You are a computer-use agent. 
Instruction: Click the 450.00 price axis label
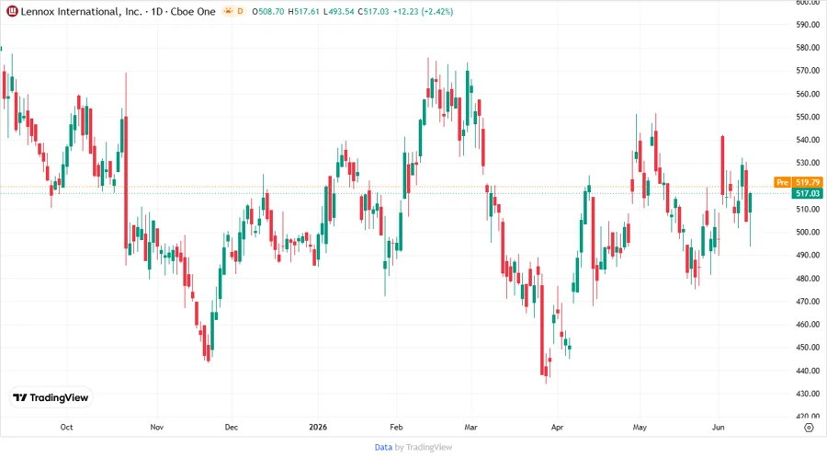coord(808,348)
